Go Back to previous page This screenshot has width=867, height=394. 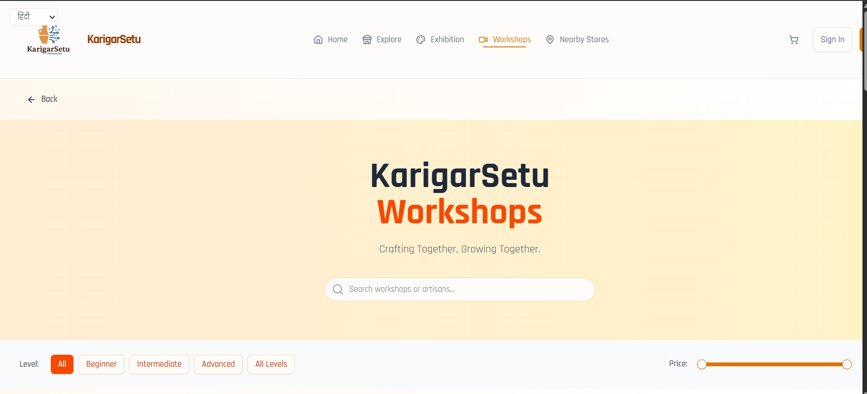43,99
